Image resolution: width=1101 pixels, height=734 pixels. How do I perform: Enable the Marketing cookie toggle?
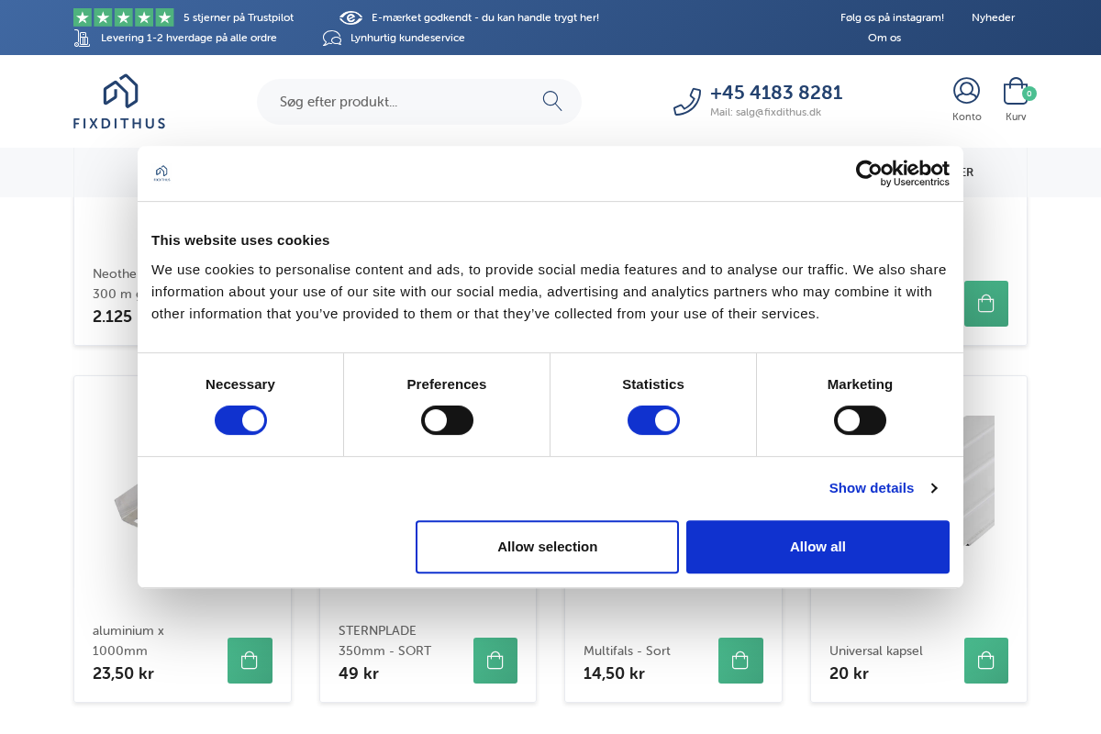860,419
